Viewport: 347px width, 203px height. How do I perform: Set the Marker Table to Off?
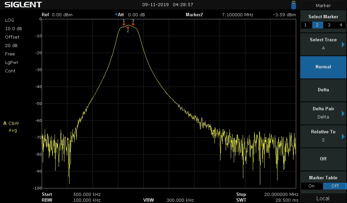pos(335,186)
